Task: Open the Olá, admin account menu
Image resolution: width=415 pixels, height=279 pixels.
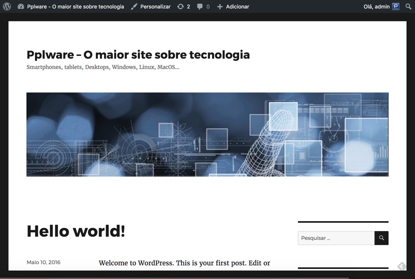Action: [x=376, y=7]
